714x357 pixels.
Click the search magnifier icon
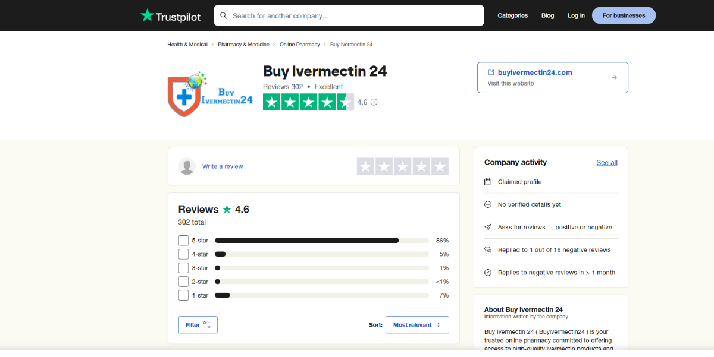tap(224, 15)
